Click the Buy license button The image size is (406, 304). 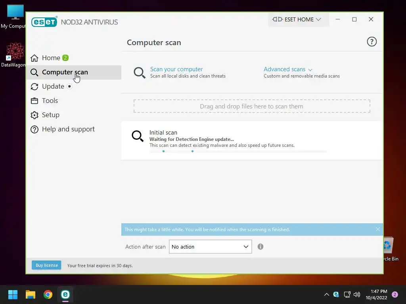click(47, 265)
